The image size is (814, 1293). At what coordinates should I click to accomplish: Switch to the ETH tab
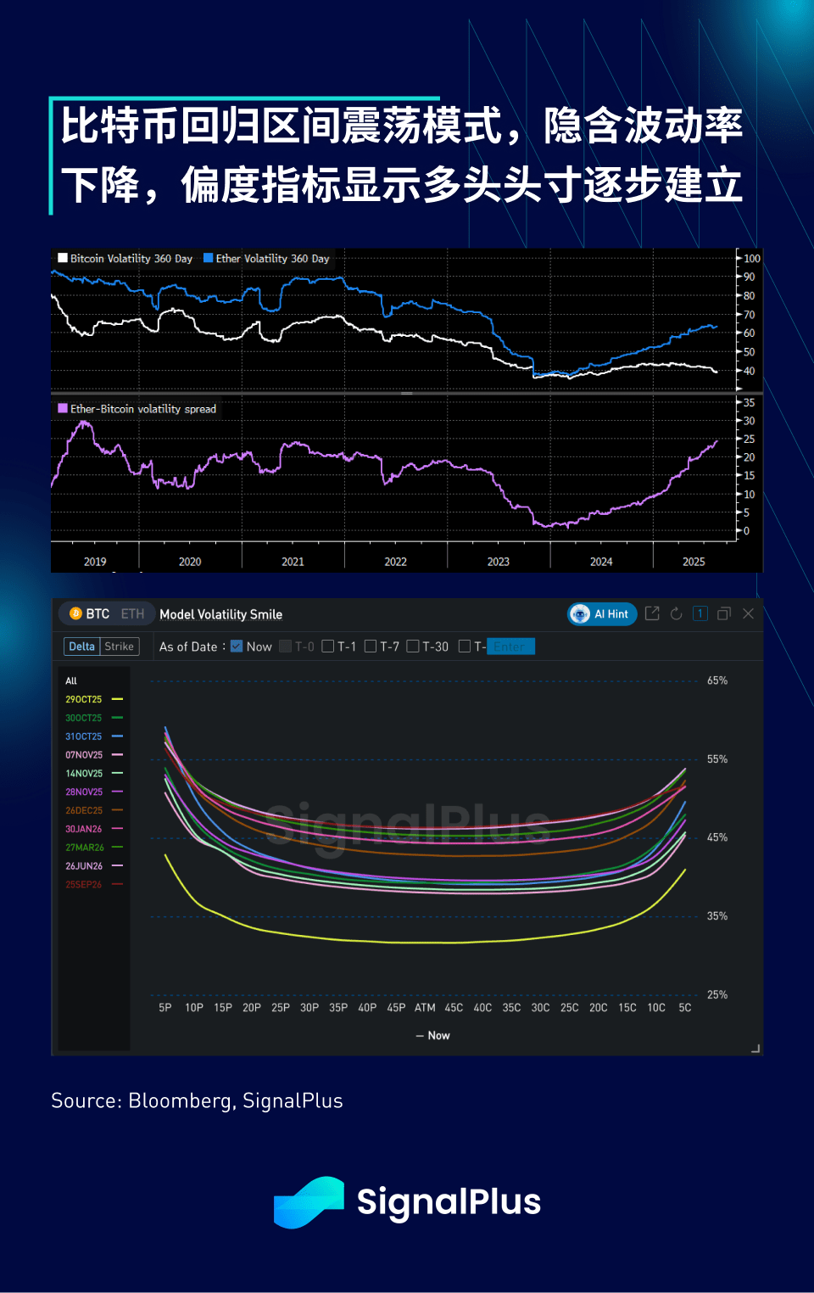coord(132,613)
